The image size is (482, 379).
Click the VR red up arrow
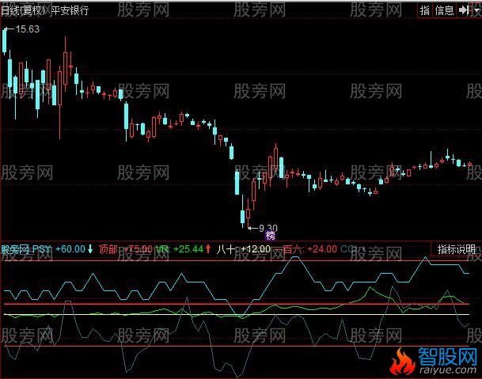coord(208,249)
